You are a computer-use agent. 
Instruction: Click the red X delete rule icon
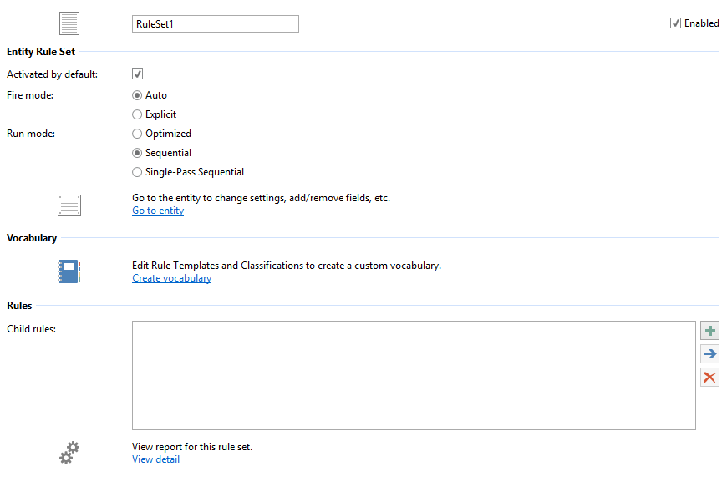click(709, 378)
